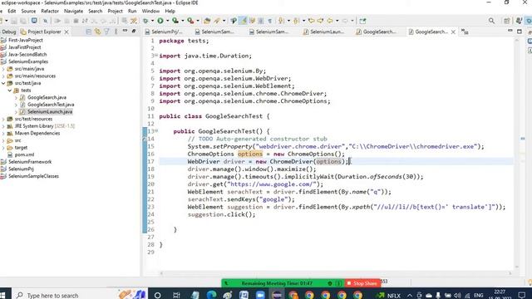
Task: Click the Next Annotation arrow icon
Action: coord(281,21)
